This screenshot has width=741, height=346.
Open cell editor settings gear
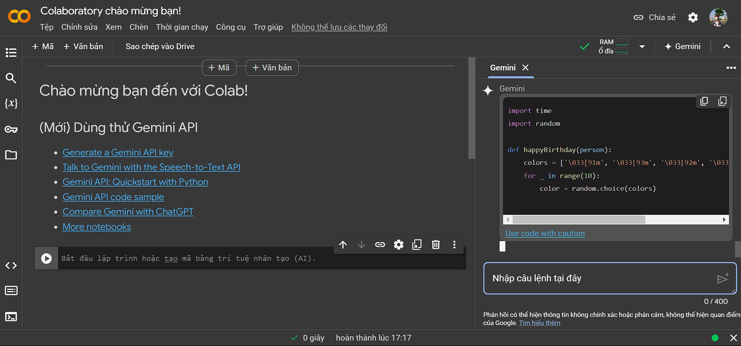pos(399,245)
